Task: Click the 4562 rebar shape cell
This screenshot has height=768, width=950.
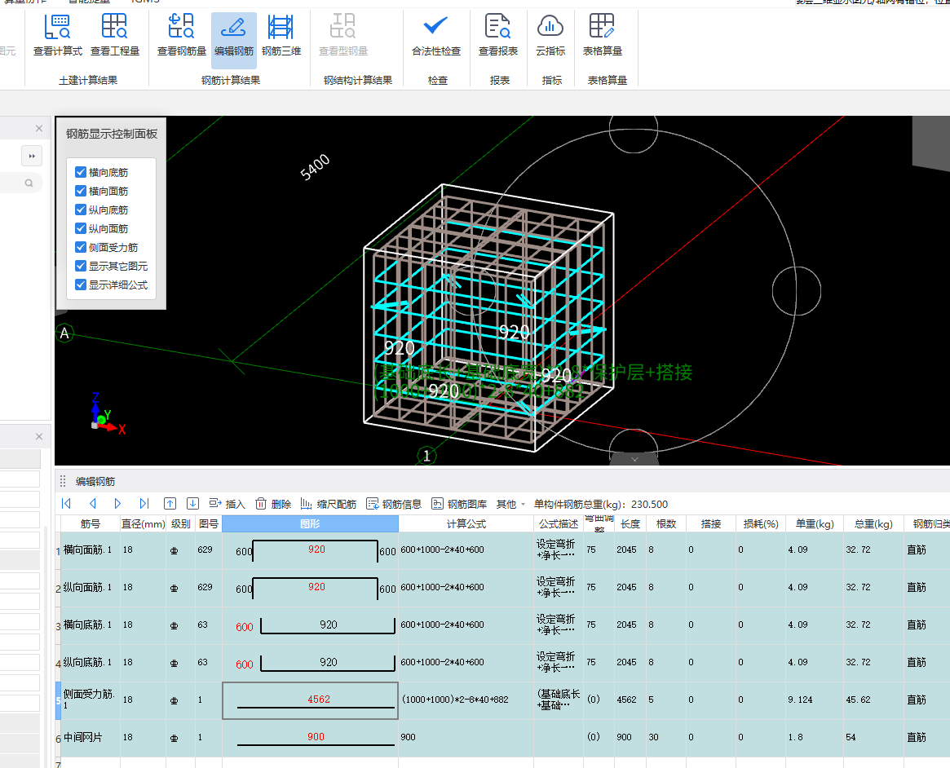Action: 310,701
